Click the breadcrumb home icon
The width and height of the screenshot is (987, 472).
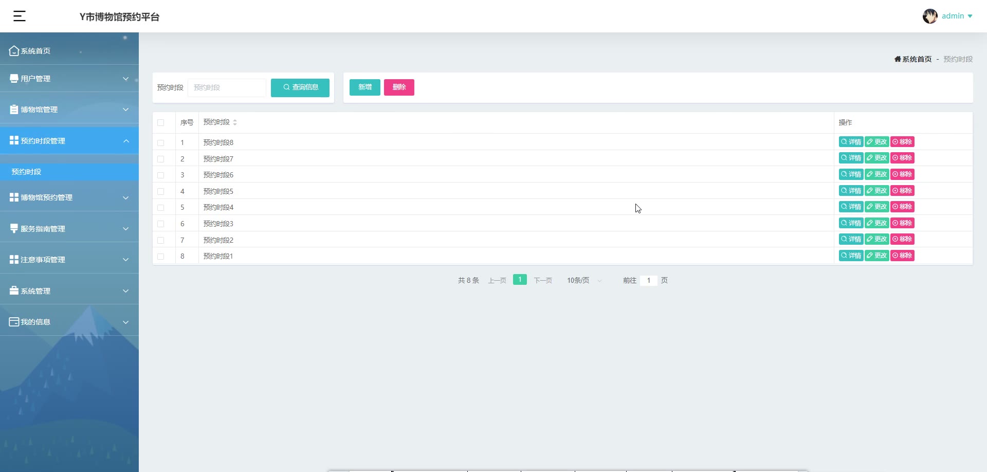(x=898, y=59)
